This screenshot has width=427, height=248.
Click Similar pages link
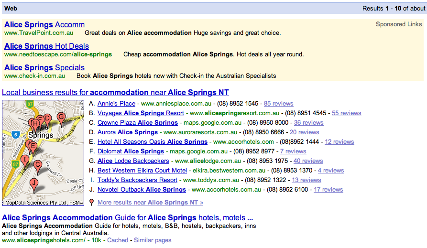pos(153,240)
